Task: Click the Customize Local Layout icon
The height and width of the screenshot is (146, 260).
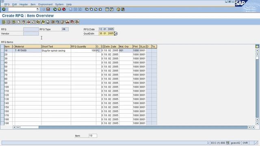Action: [x=123, y=9]
